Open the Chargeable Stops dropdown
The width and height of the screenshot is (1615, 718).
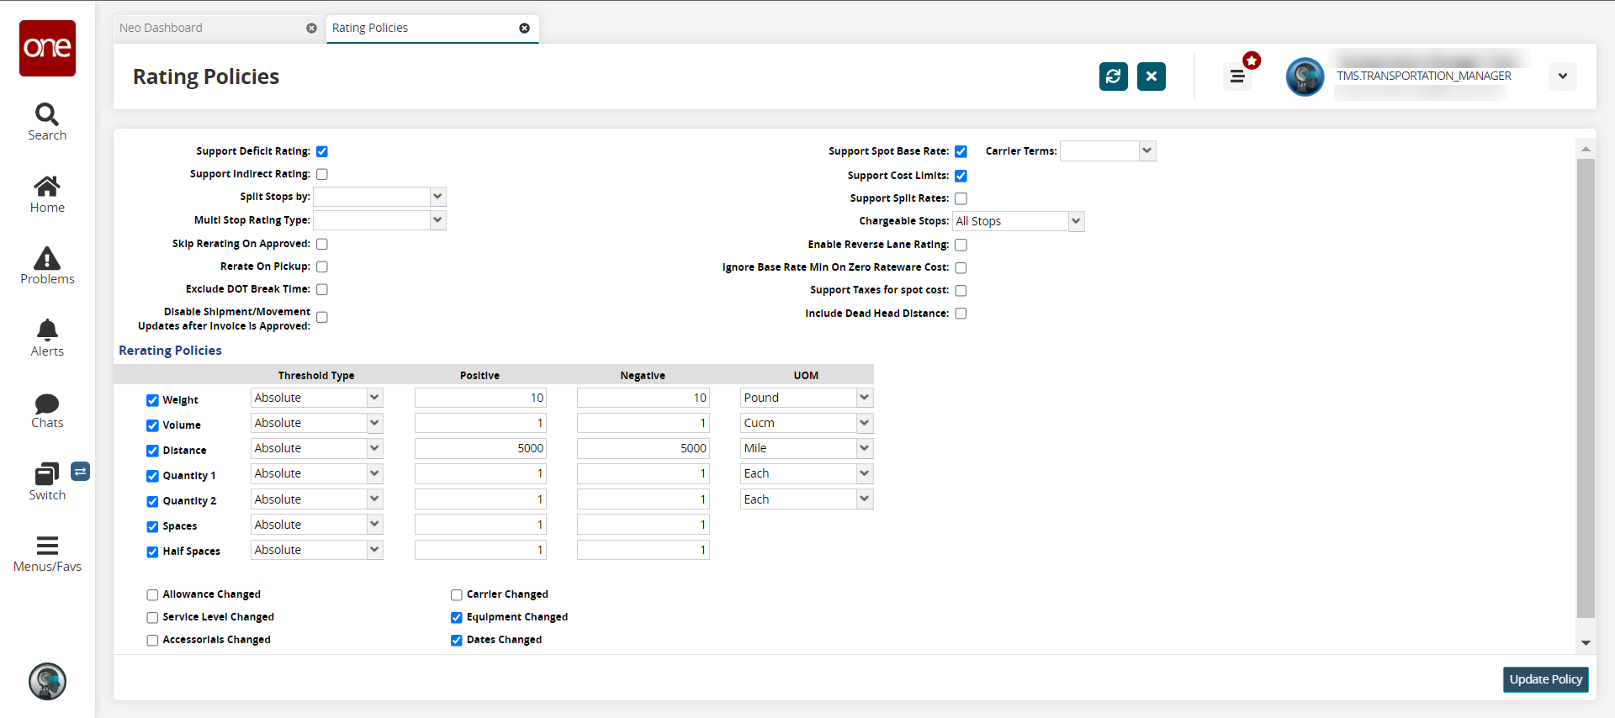1076,221
